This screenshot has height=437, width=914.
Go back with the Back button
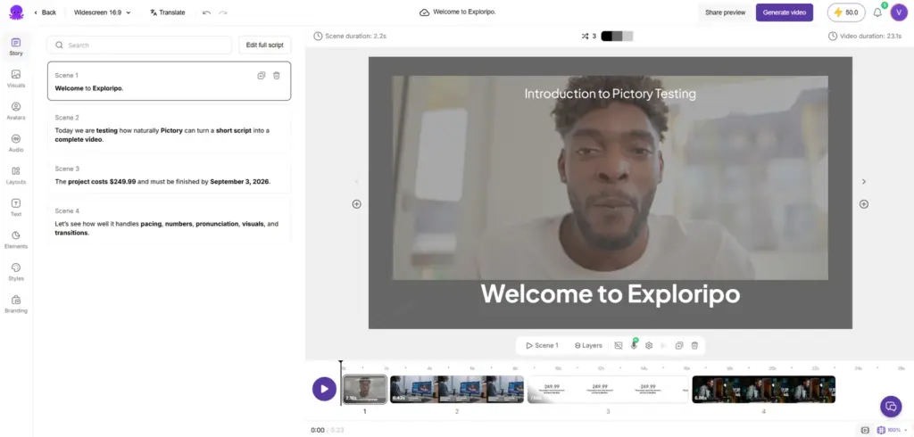click(45, 12)
